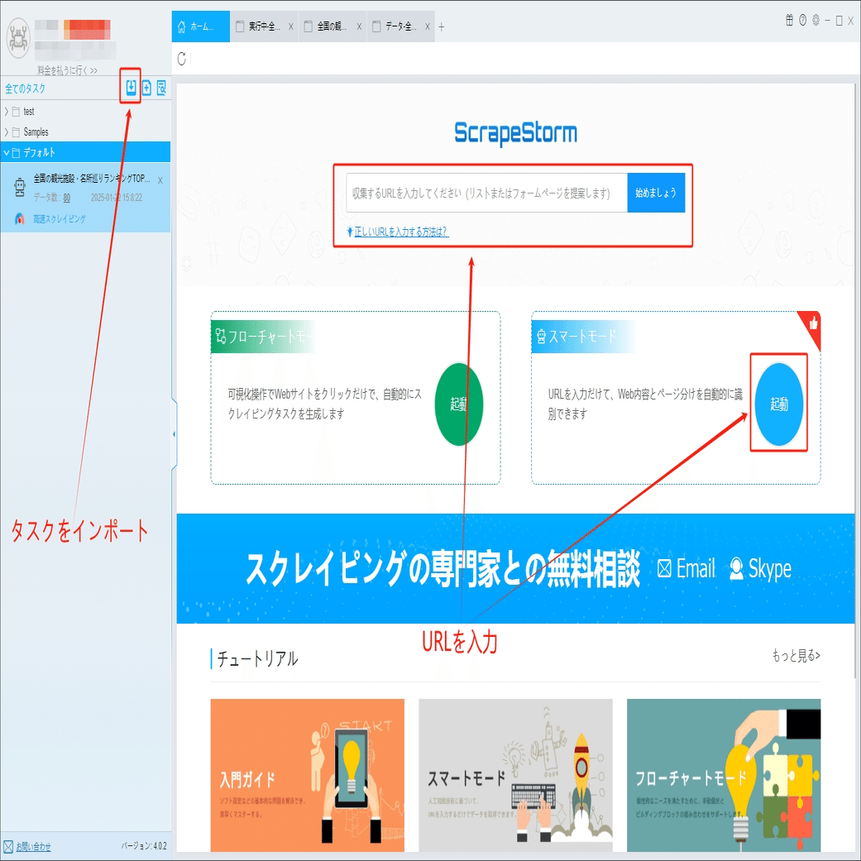Click the フローチャートモード card header
The height and width of the screenshot is (861, 861).
(264, 336)
